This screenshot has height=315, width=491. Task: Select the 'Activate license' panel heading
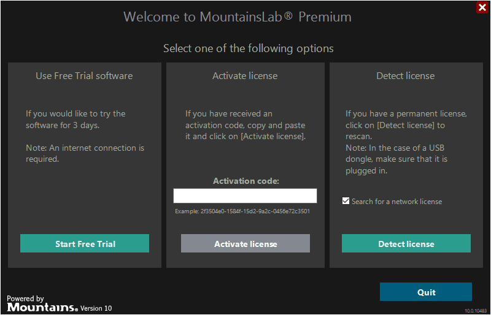coord(245,76)
